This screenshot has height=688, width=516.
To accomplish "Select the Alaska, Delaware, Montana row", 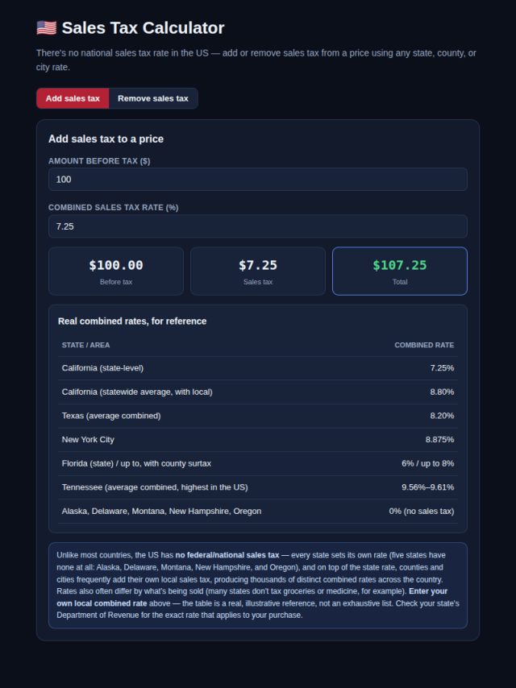I will pos(258,512).
